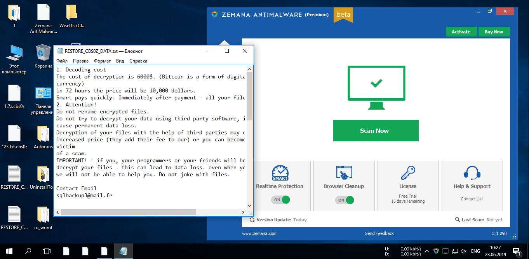
Task: Click the Zemana icon in system tray
Action: point(436,251)
